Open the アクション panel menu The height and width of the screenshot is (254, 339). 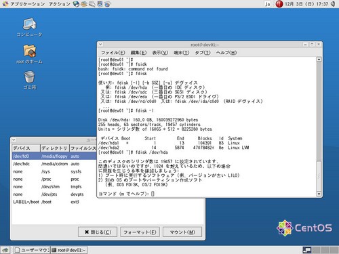60,4
